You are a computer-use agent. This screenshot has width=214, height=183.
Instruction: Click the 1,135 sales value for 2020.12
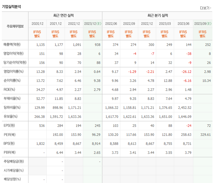(41, 45)
